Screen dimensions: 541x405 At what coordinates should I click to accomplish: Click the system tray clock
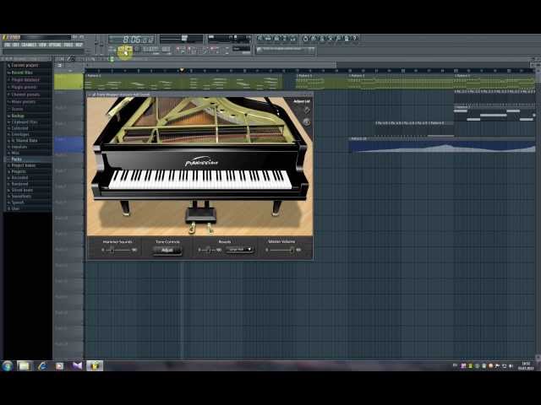tap(526, 365)
